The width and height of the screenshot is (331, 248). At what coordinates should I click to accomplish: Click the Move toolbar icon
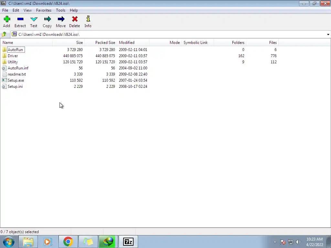pos(61,19)
